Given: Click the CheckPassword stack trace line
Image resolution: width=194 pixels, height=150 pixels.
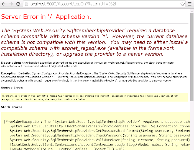Looking at the screenshot, I should [x=100, y=135].
